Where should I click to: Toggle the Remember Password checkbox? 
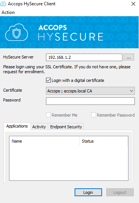(93, 115)
